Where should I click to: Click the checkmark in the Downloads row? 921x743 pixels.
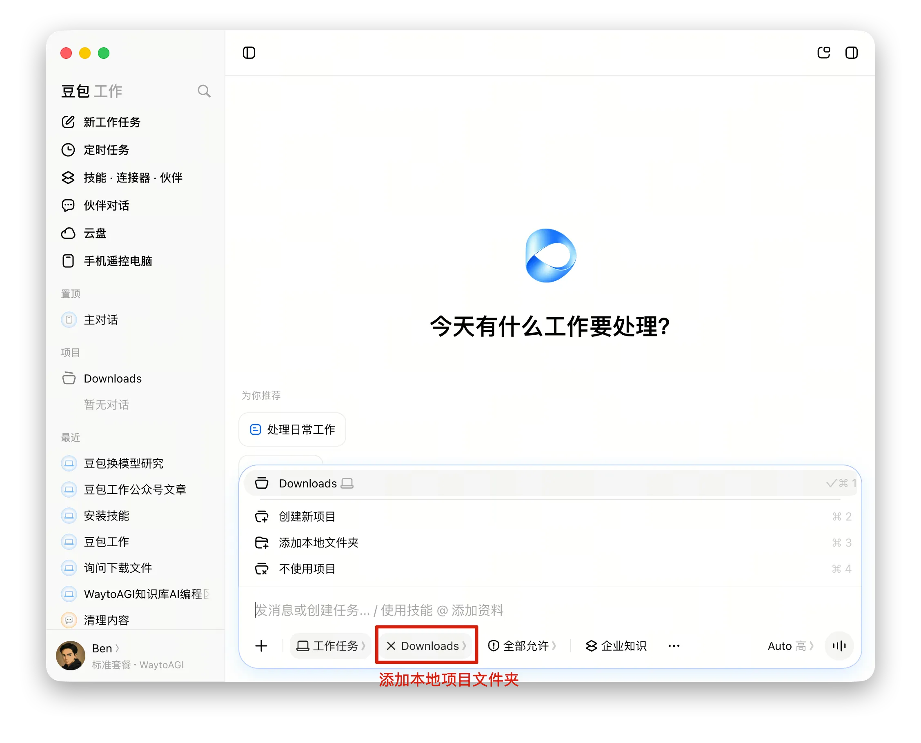pos(831,483)
